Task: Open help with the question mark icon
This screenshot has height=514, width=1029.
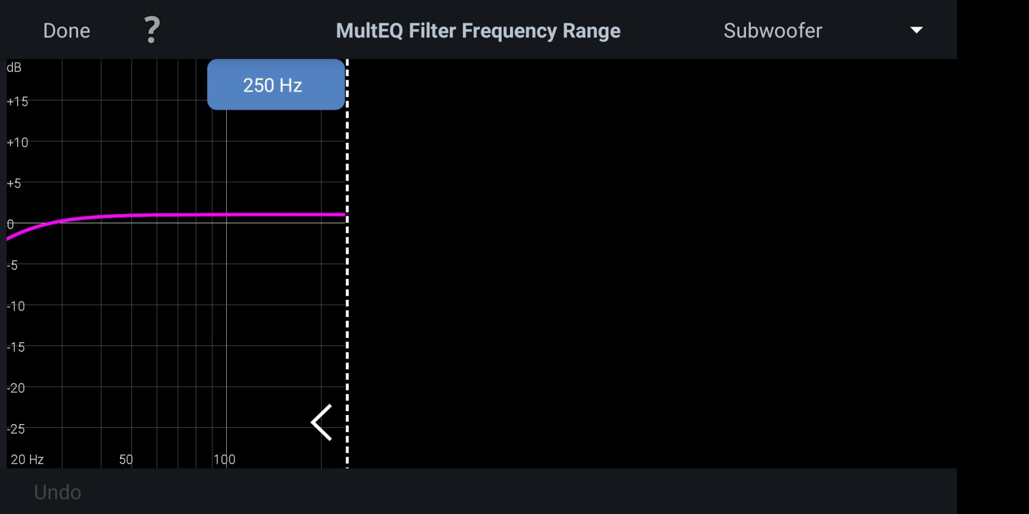Action: point(152,30)
